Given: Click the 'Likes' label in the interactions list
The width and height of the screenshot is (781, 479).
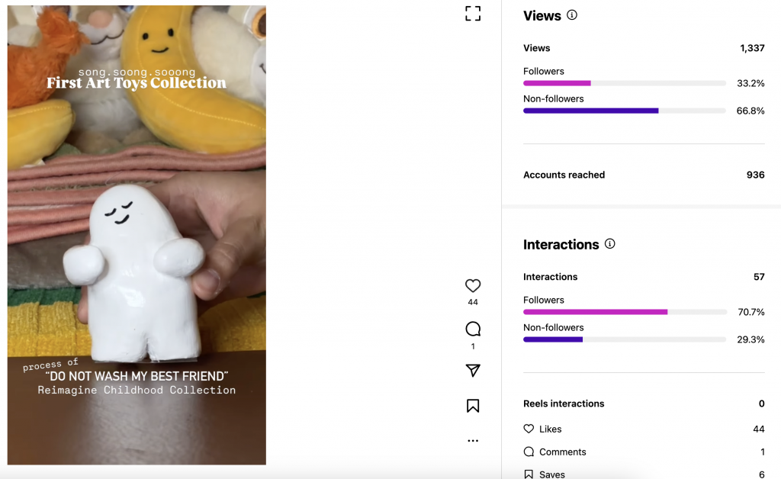Looking at the screenshot, I should pos(551,429).
